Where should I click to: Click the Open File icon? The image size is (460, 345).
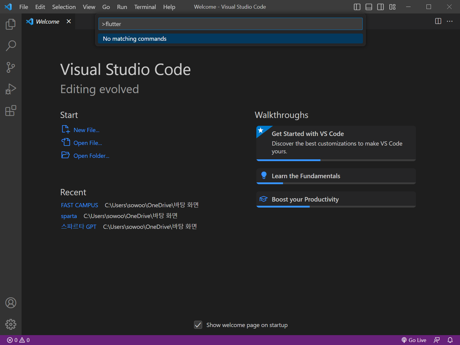click(x=66, y=142)
